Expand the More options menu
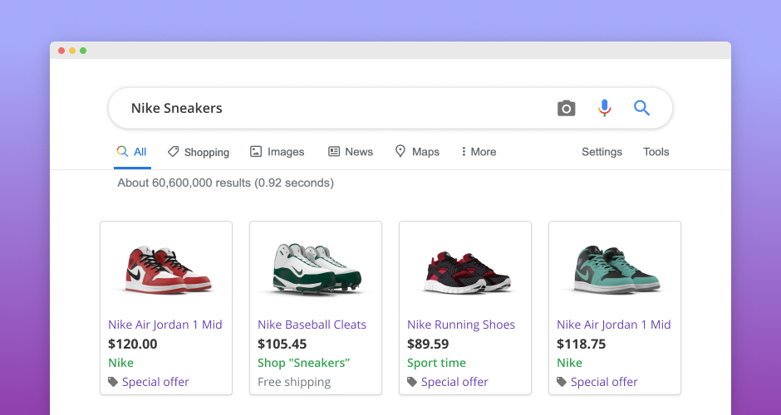The image size is (781, 415). [479, 152]
